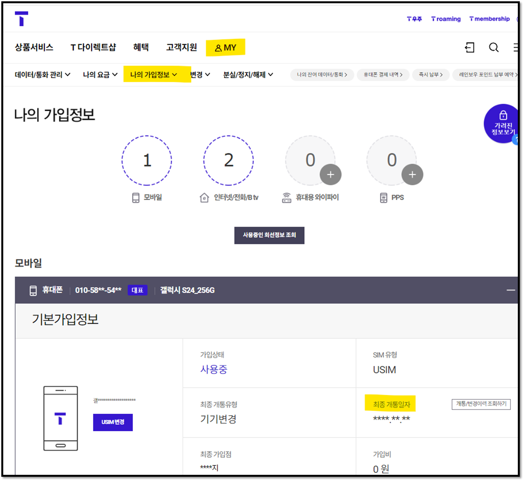Image resolution: width=524 pixels, height=481 pixels.
Task: Go to T membership link
Action: pyautogui.click(x=490, y=19)
